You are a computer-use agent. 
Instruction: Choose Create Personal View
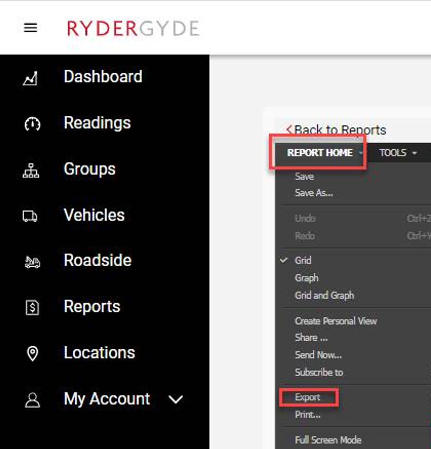336,321
